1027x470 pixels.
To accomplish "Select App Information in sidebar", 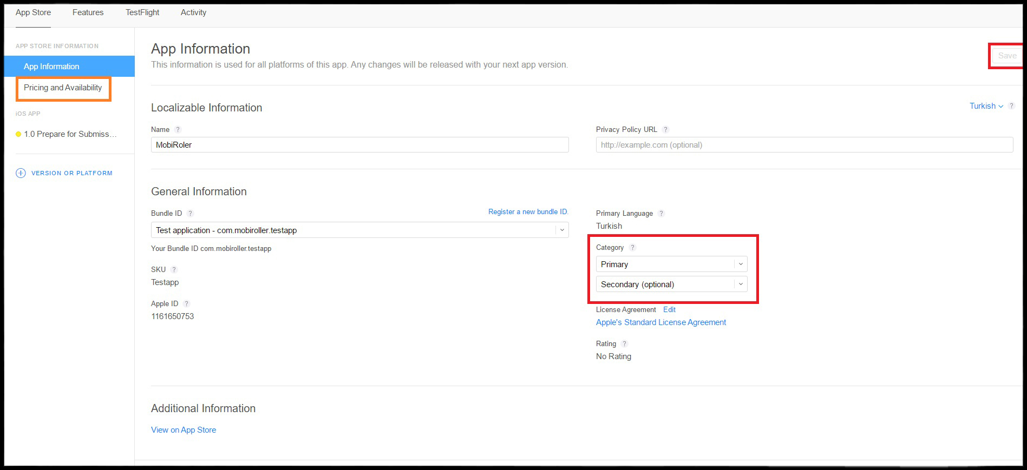I will (x=69, y=66).
